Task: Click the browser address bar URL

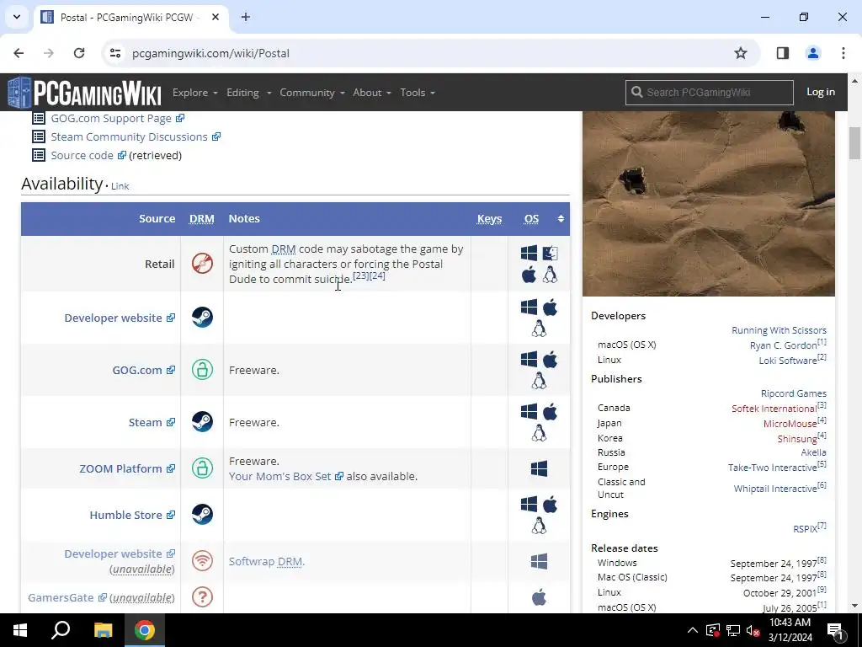Action: tap(210, 53)
